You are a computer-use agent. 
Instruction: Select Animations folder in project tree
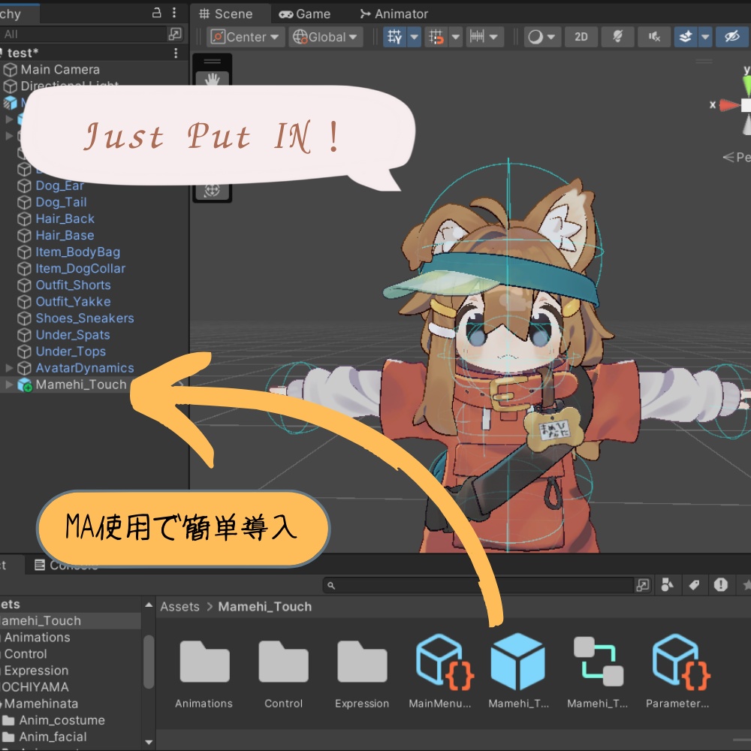coord(38,638)
